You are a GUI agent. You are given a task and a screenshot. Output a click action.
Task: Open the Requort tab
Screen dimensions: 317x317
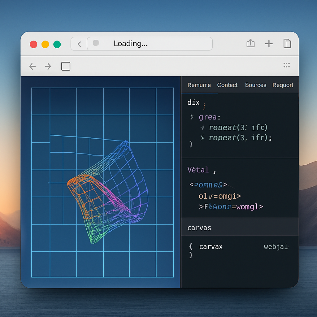283,85
